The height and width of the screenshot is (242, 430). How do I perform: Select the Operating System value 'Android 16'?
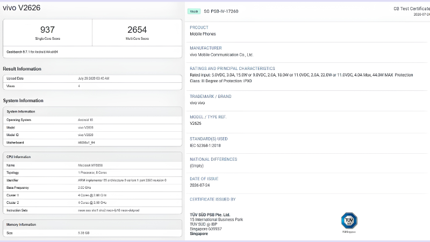click(x=85, y=120)
